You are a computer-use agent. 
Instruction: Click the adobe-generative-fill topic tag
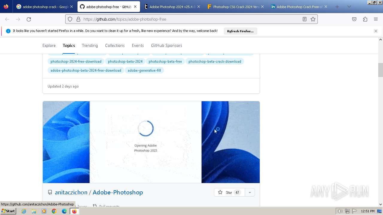[144, 70]
